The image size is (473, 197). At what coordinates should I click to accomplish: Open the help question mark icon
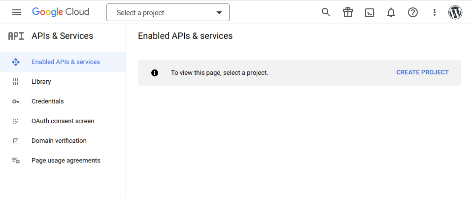click(413, 12)
